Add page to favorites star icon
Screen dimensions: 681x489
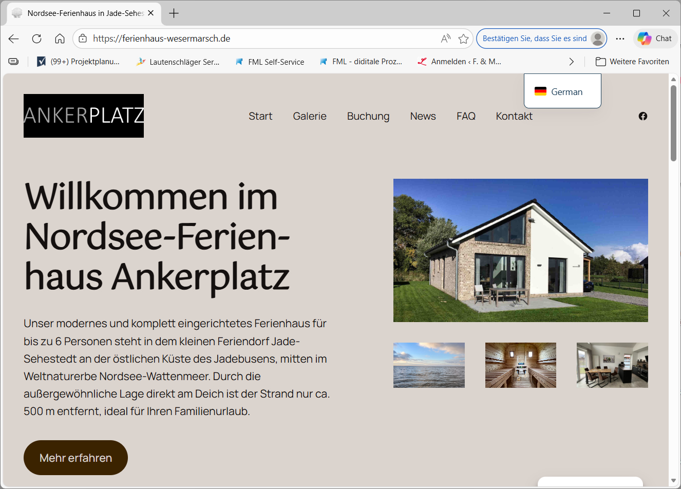463,39
